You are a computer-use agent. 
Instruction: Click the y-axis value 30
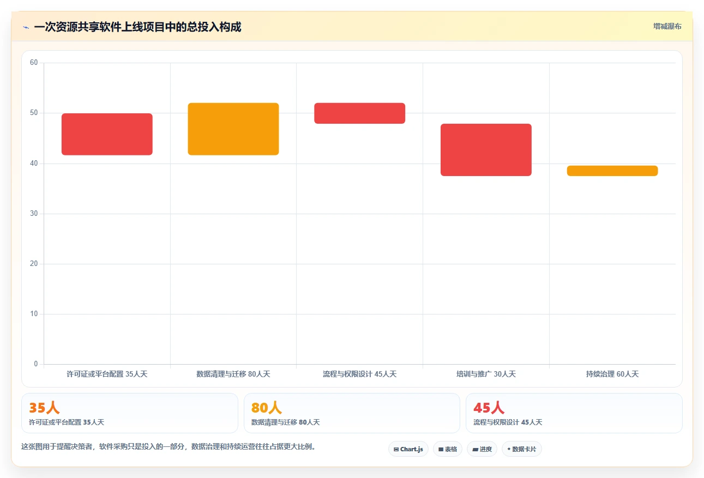pyautogui.click(x=34, y=214)
